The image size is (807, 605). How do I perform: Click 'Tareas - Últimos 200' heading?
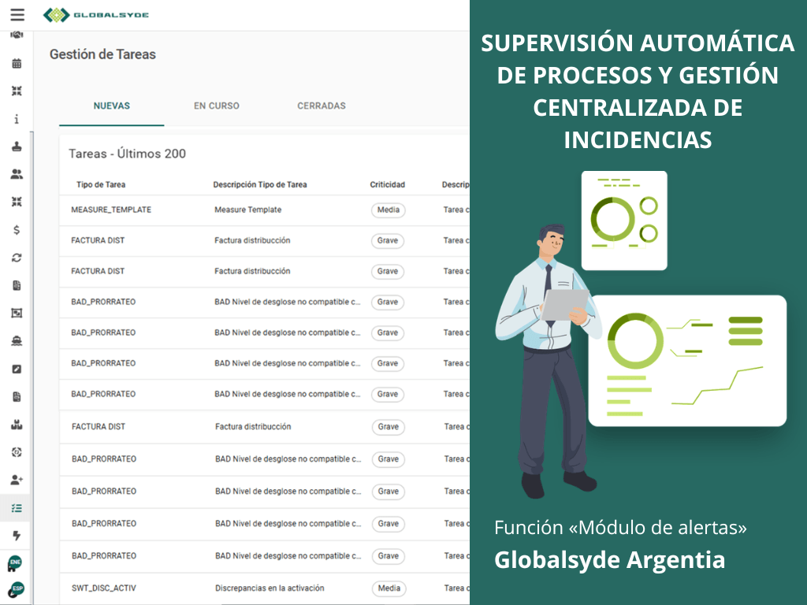coord(127,154)
